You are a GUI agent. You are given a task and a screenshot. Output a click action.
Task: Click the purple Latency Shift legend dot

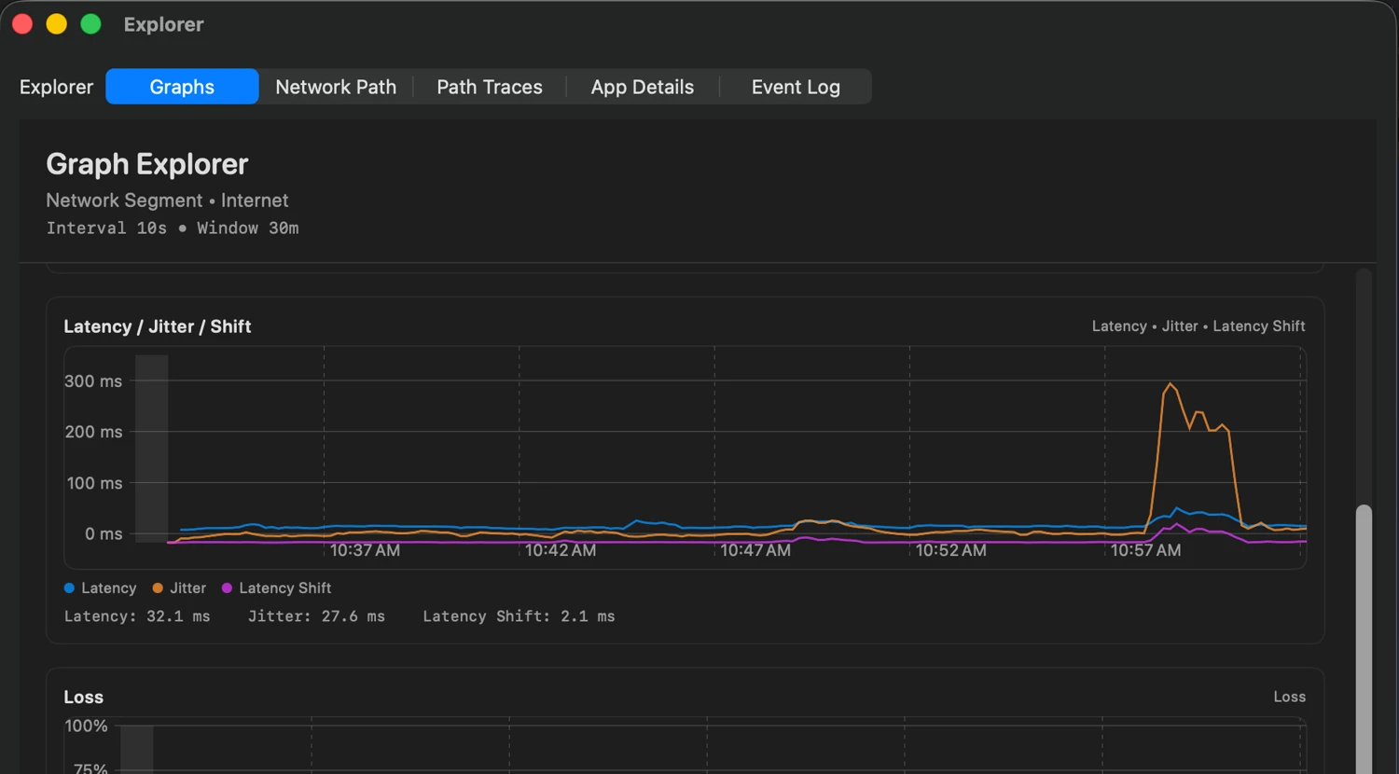point(227,588)
